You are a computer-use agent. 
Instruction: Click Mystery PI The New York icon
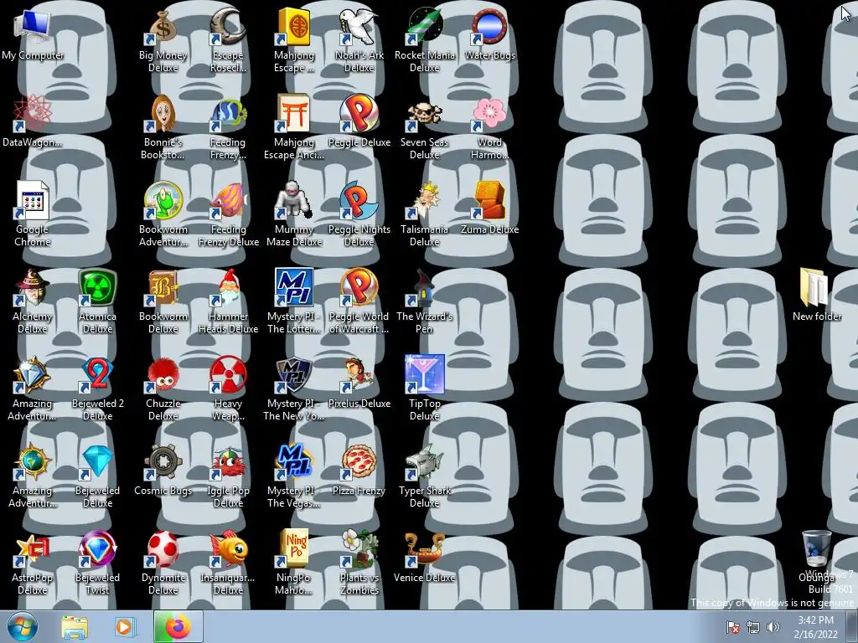294,375
